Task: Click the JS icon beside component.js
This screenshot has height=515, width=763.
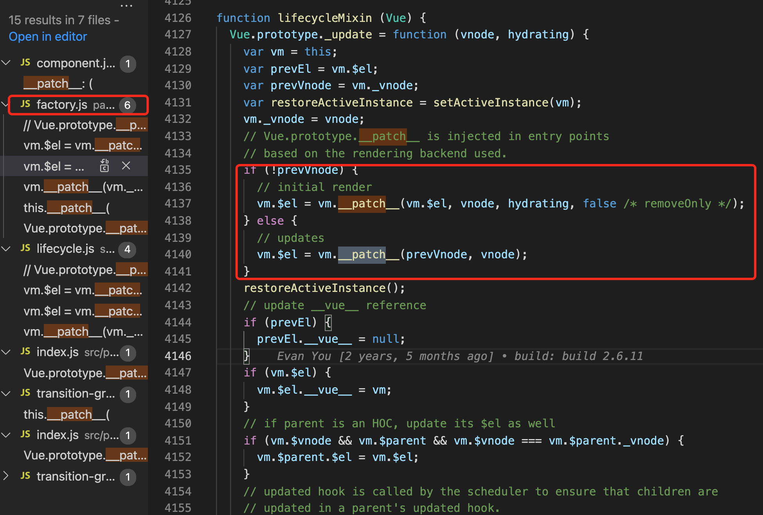Action: point(25,63)
